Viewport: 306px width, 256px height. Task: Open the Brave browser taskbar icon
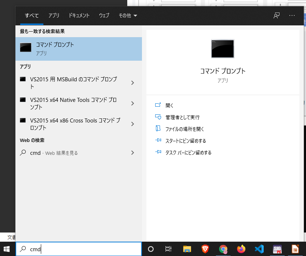205,249
